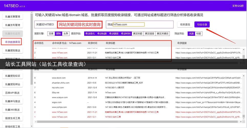This screenshot has height=128, width=247.
Task: Click results horizontal scrollbar right arrow
Action: coord(241,122)
